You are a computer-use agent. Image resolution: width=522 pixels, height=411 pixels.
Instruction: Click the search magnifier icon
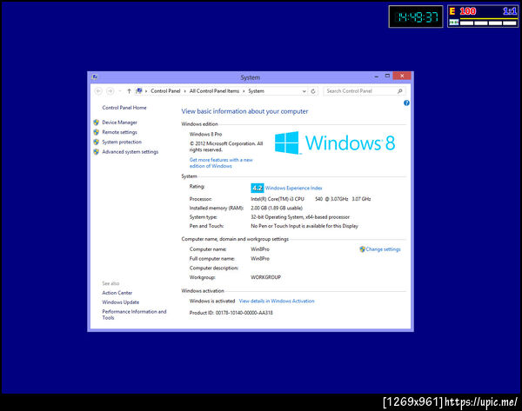(400, 90)
